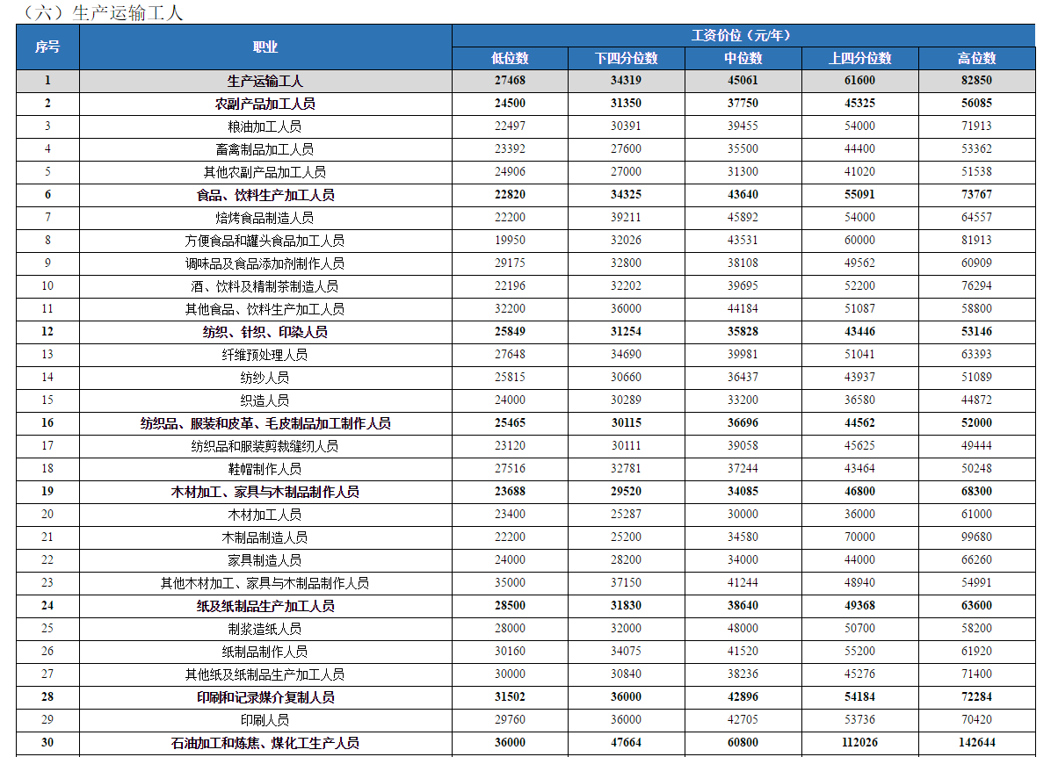Select 纺织品、服装和皮革、毛皮制品加工制作人员 cell

(265, 423)
